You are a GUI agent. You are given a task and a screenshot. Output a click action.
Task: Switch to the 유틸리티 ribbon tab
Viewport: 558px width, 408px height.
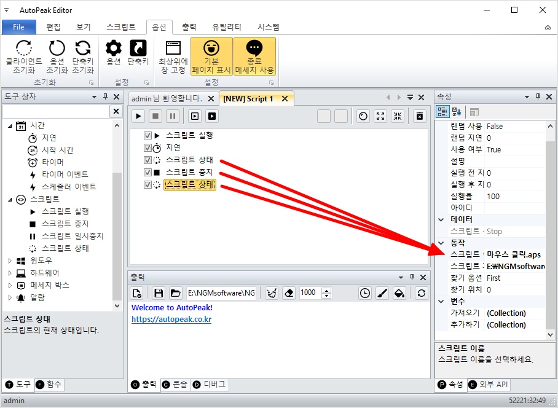tap(227, 27)
